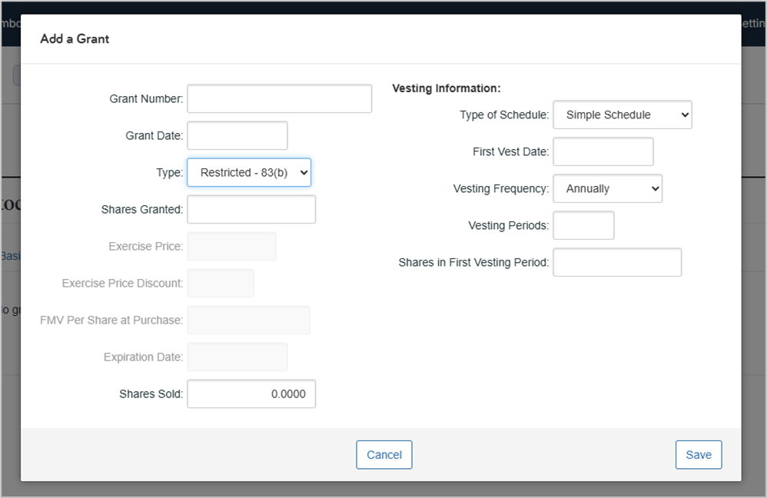Cancel adding the grant

(383, 454)
